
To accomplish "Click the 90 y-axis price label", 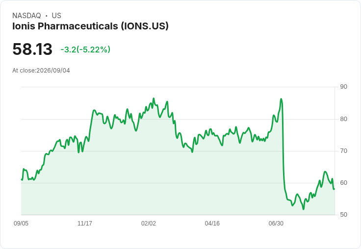I will [x=343, y=87].
